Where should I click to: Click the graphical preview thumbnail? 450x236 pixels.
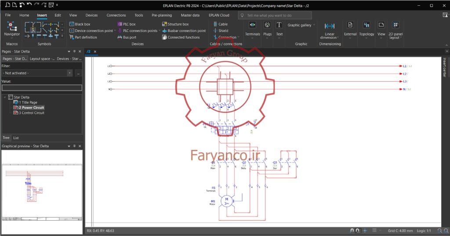pos(42,192)
